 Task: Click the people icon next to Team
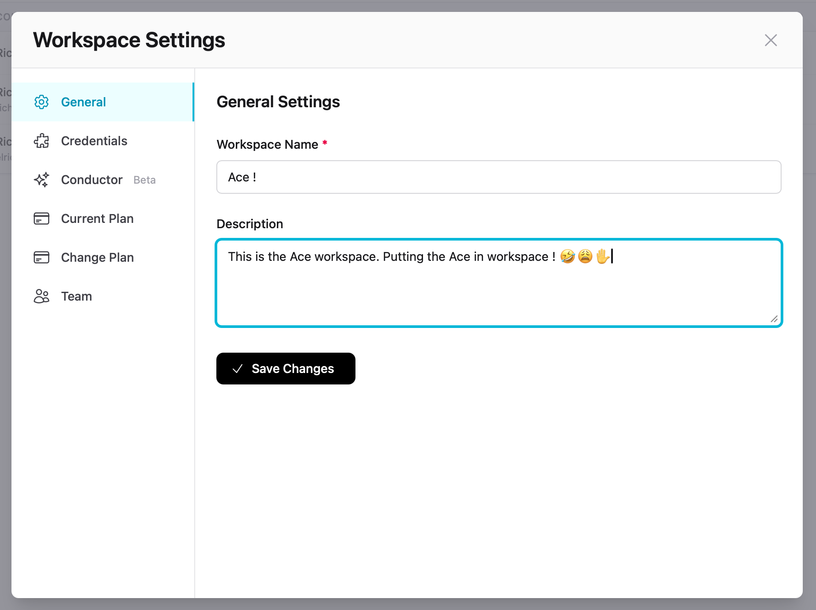42,296
